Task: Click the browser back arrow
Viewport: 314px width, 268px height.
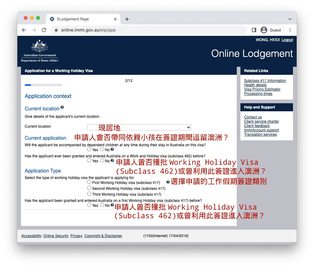Action: (x=24, y=30)
